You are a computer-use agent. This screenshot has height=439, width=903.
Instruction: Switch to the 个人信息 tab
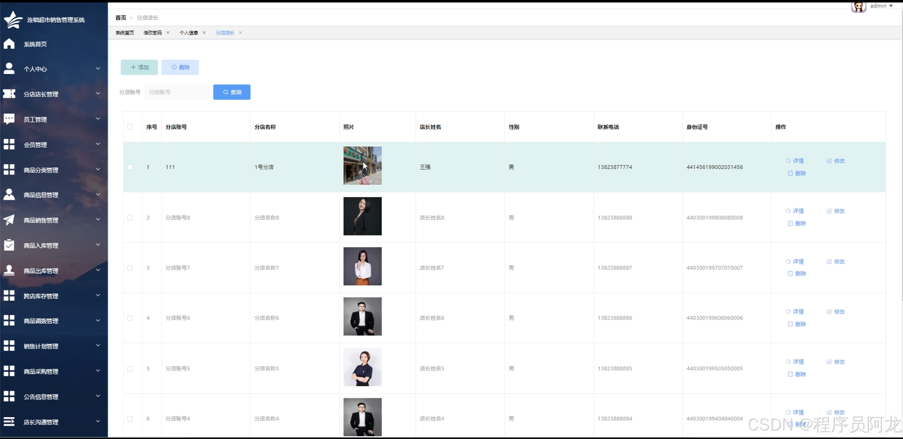coord(189,33)
